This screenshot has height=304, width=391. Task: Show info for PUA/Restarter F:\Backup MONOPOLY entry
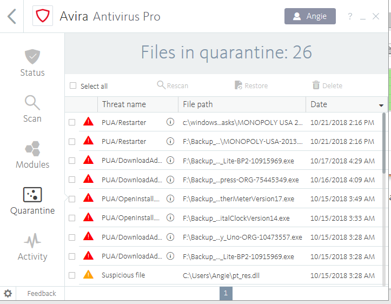(x=170, y=141)
